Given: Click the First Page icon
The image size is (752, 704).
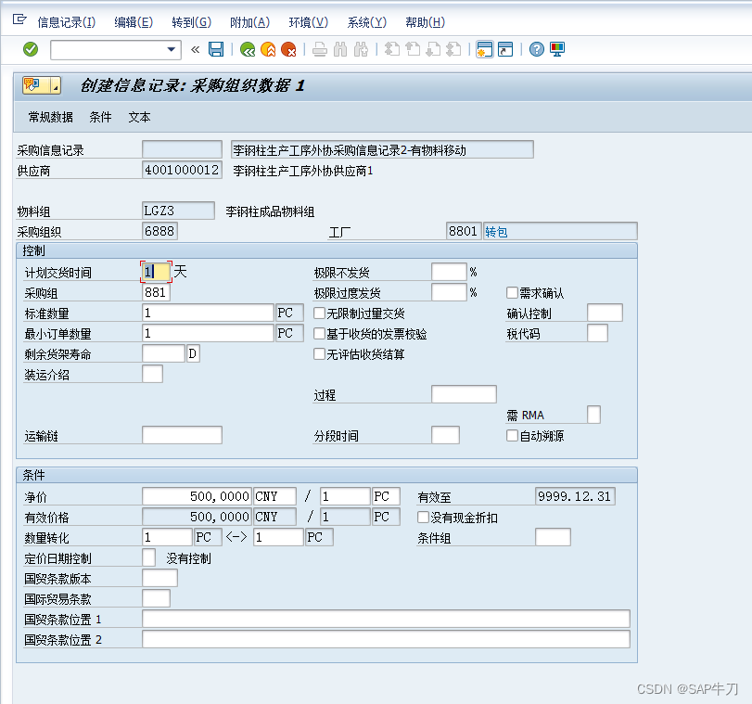Looking at the screenshot, I should coord(392,49).
